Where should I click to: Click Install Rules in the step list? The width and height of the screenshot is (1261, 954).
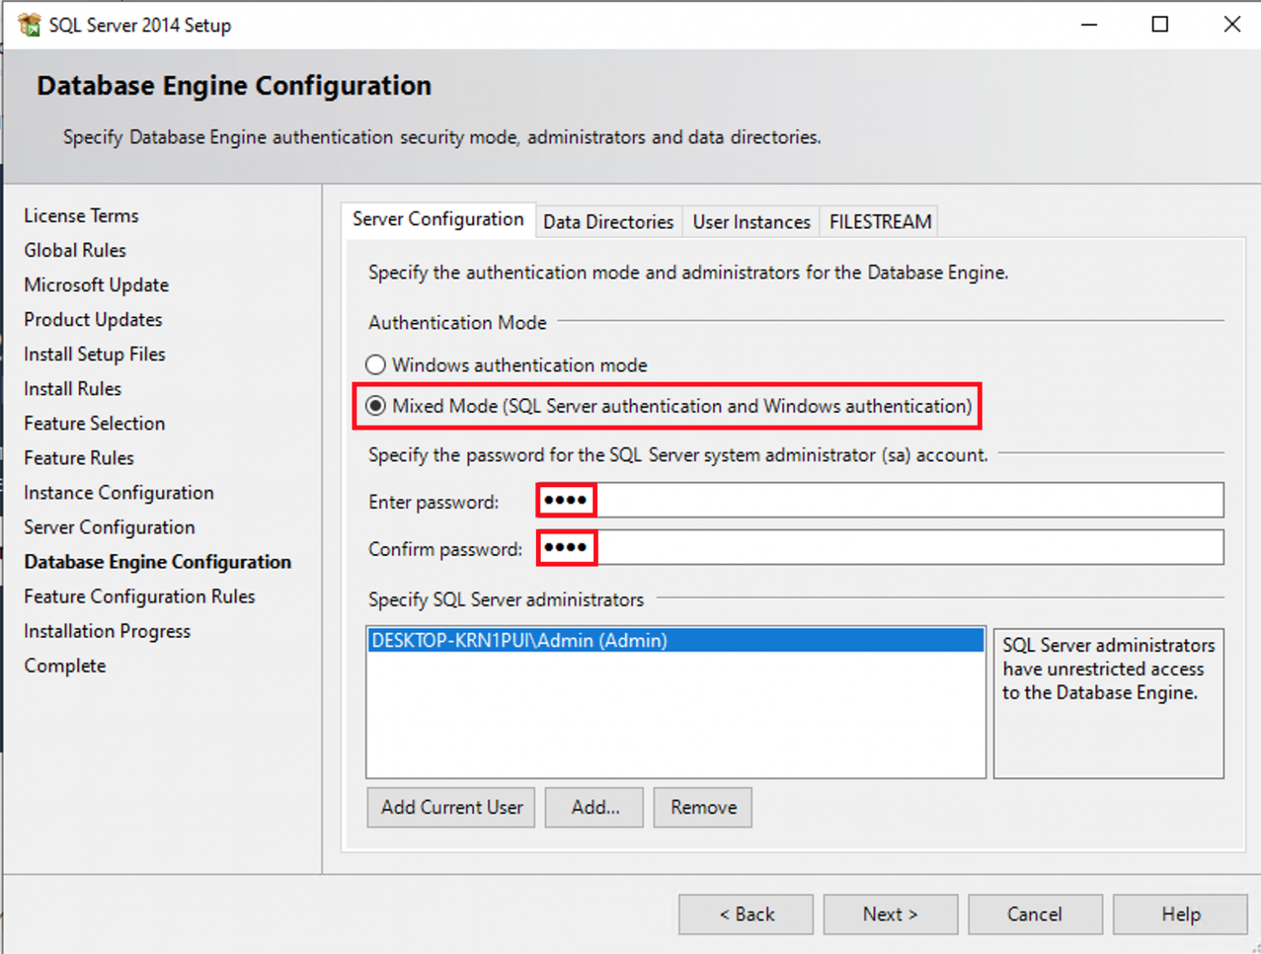click(x=72, y=389)
